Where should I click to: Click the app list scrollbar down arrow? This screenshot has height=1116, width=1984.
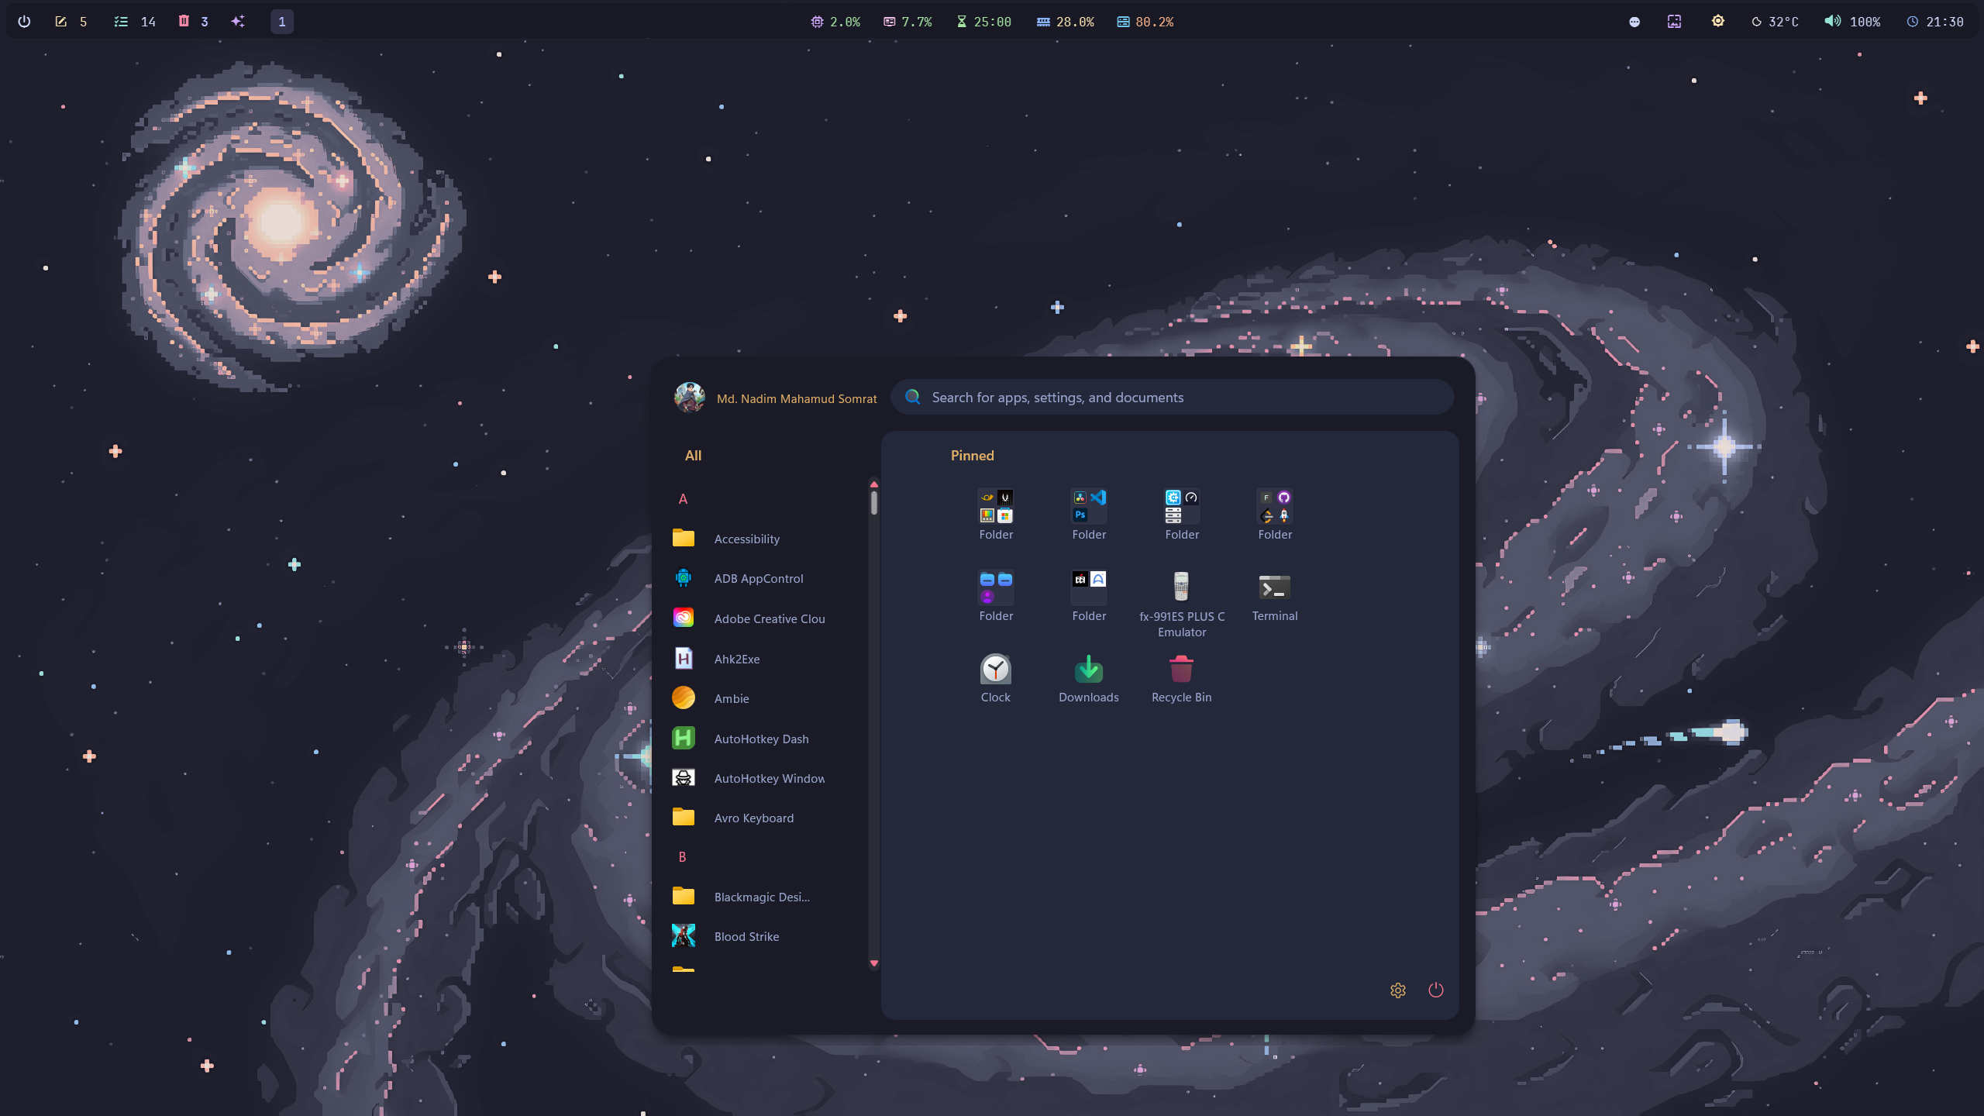874,963
